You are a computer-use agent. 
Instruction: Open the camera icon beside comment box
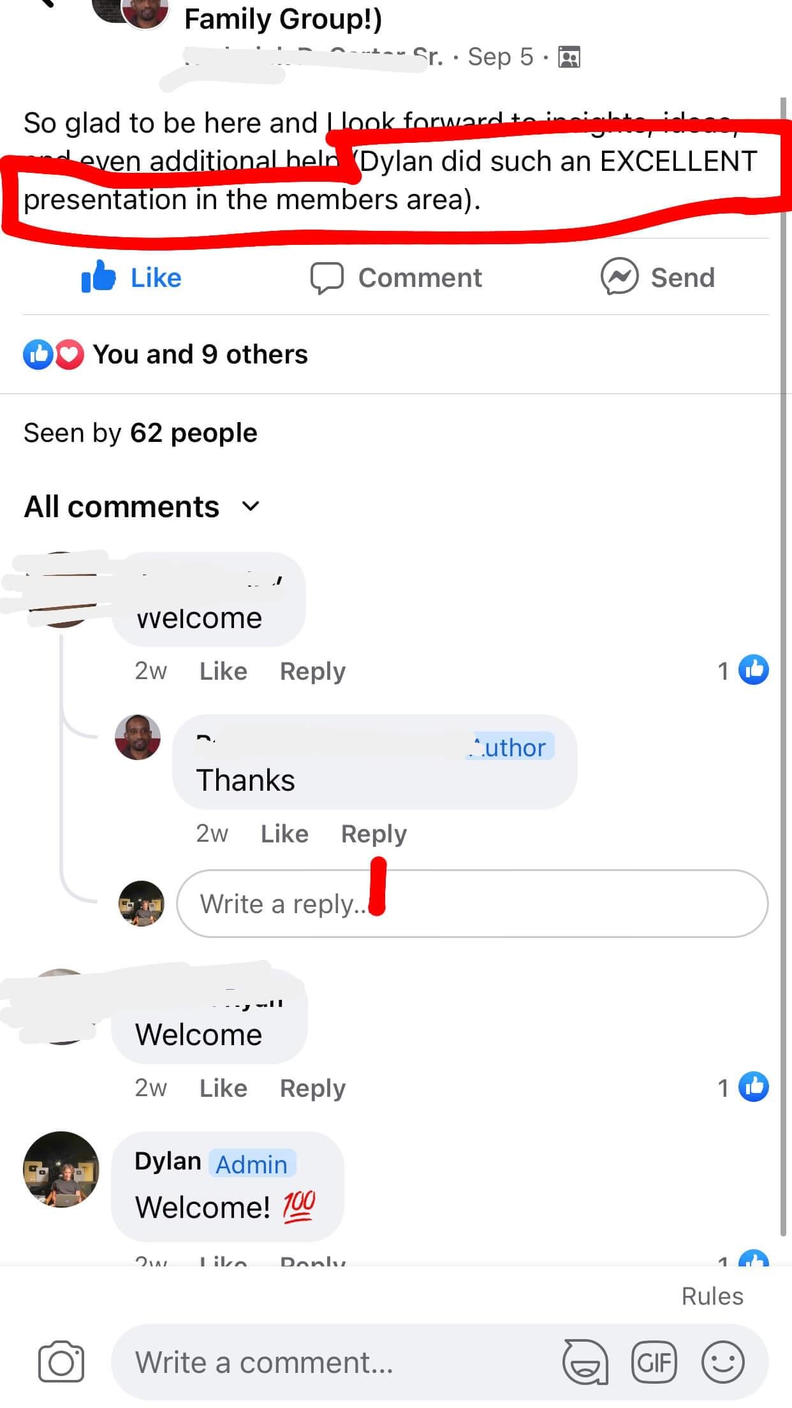click(x=61, y=1363)
